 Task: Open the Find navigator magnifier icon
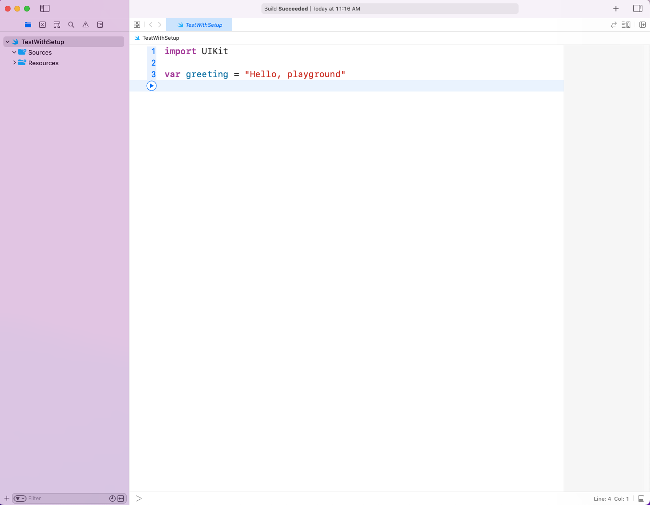click(71, 25)
